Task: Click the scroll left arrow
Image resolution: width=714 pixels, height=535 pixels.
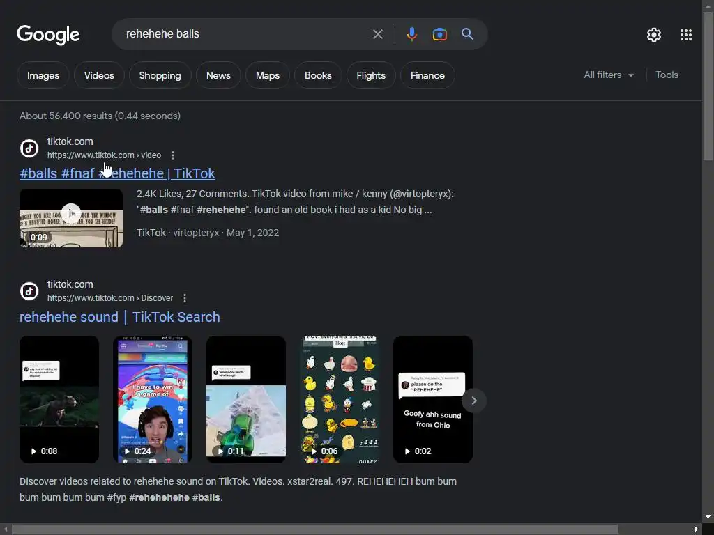Action: tap(6, 529)
